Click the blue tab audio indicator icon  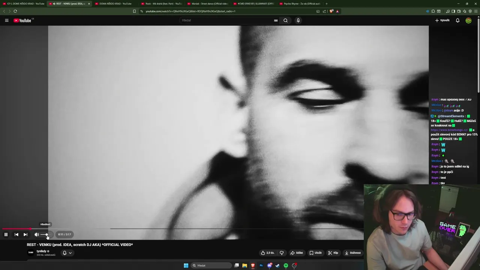tap(427, 11)
